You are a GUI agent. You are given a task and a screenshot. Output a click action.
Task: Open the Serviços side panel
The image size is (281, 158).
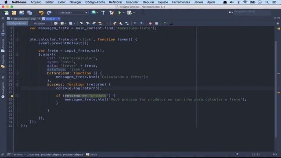coord(3,29)
